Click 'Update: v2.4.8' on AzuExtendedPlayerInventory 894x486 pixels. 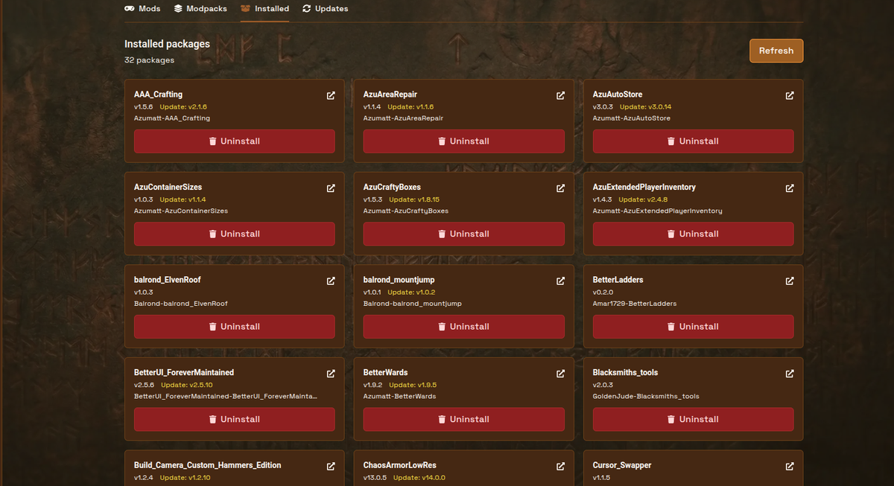point(643,199)
